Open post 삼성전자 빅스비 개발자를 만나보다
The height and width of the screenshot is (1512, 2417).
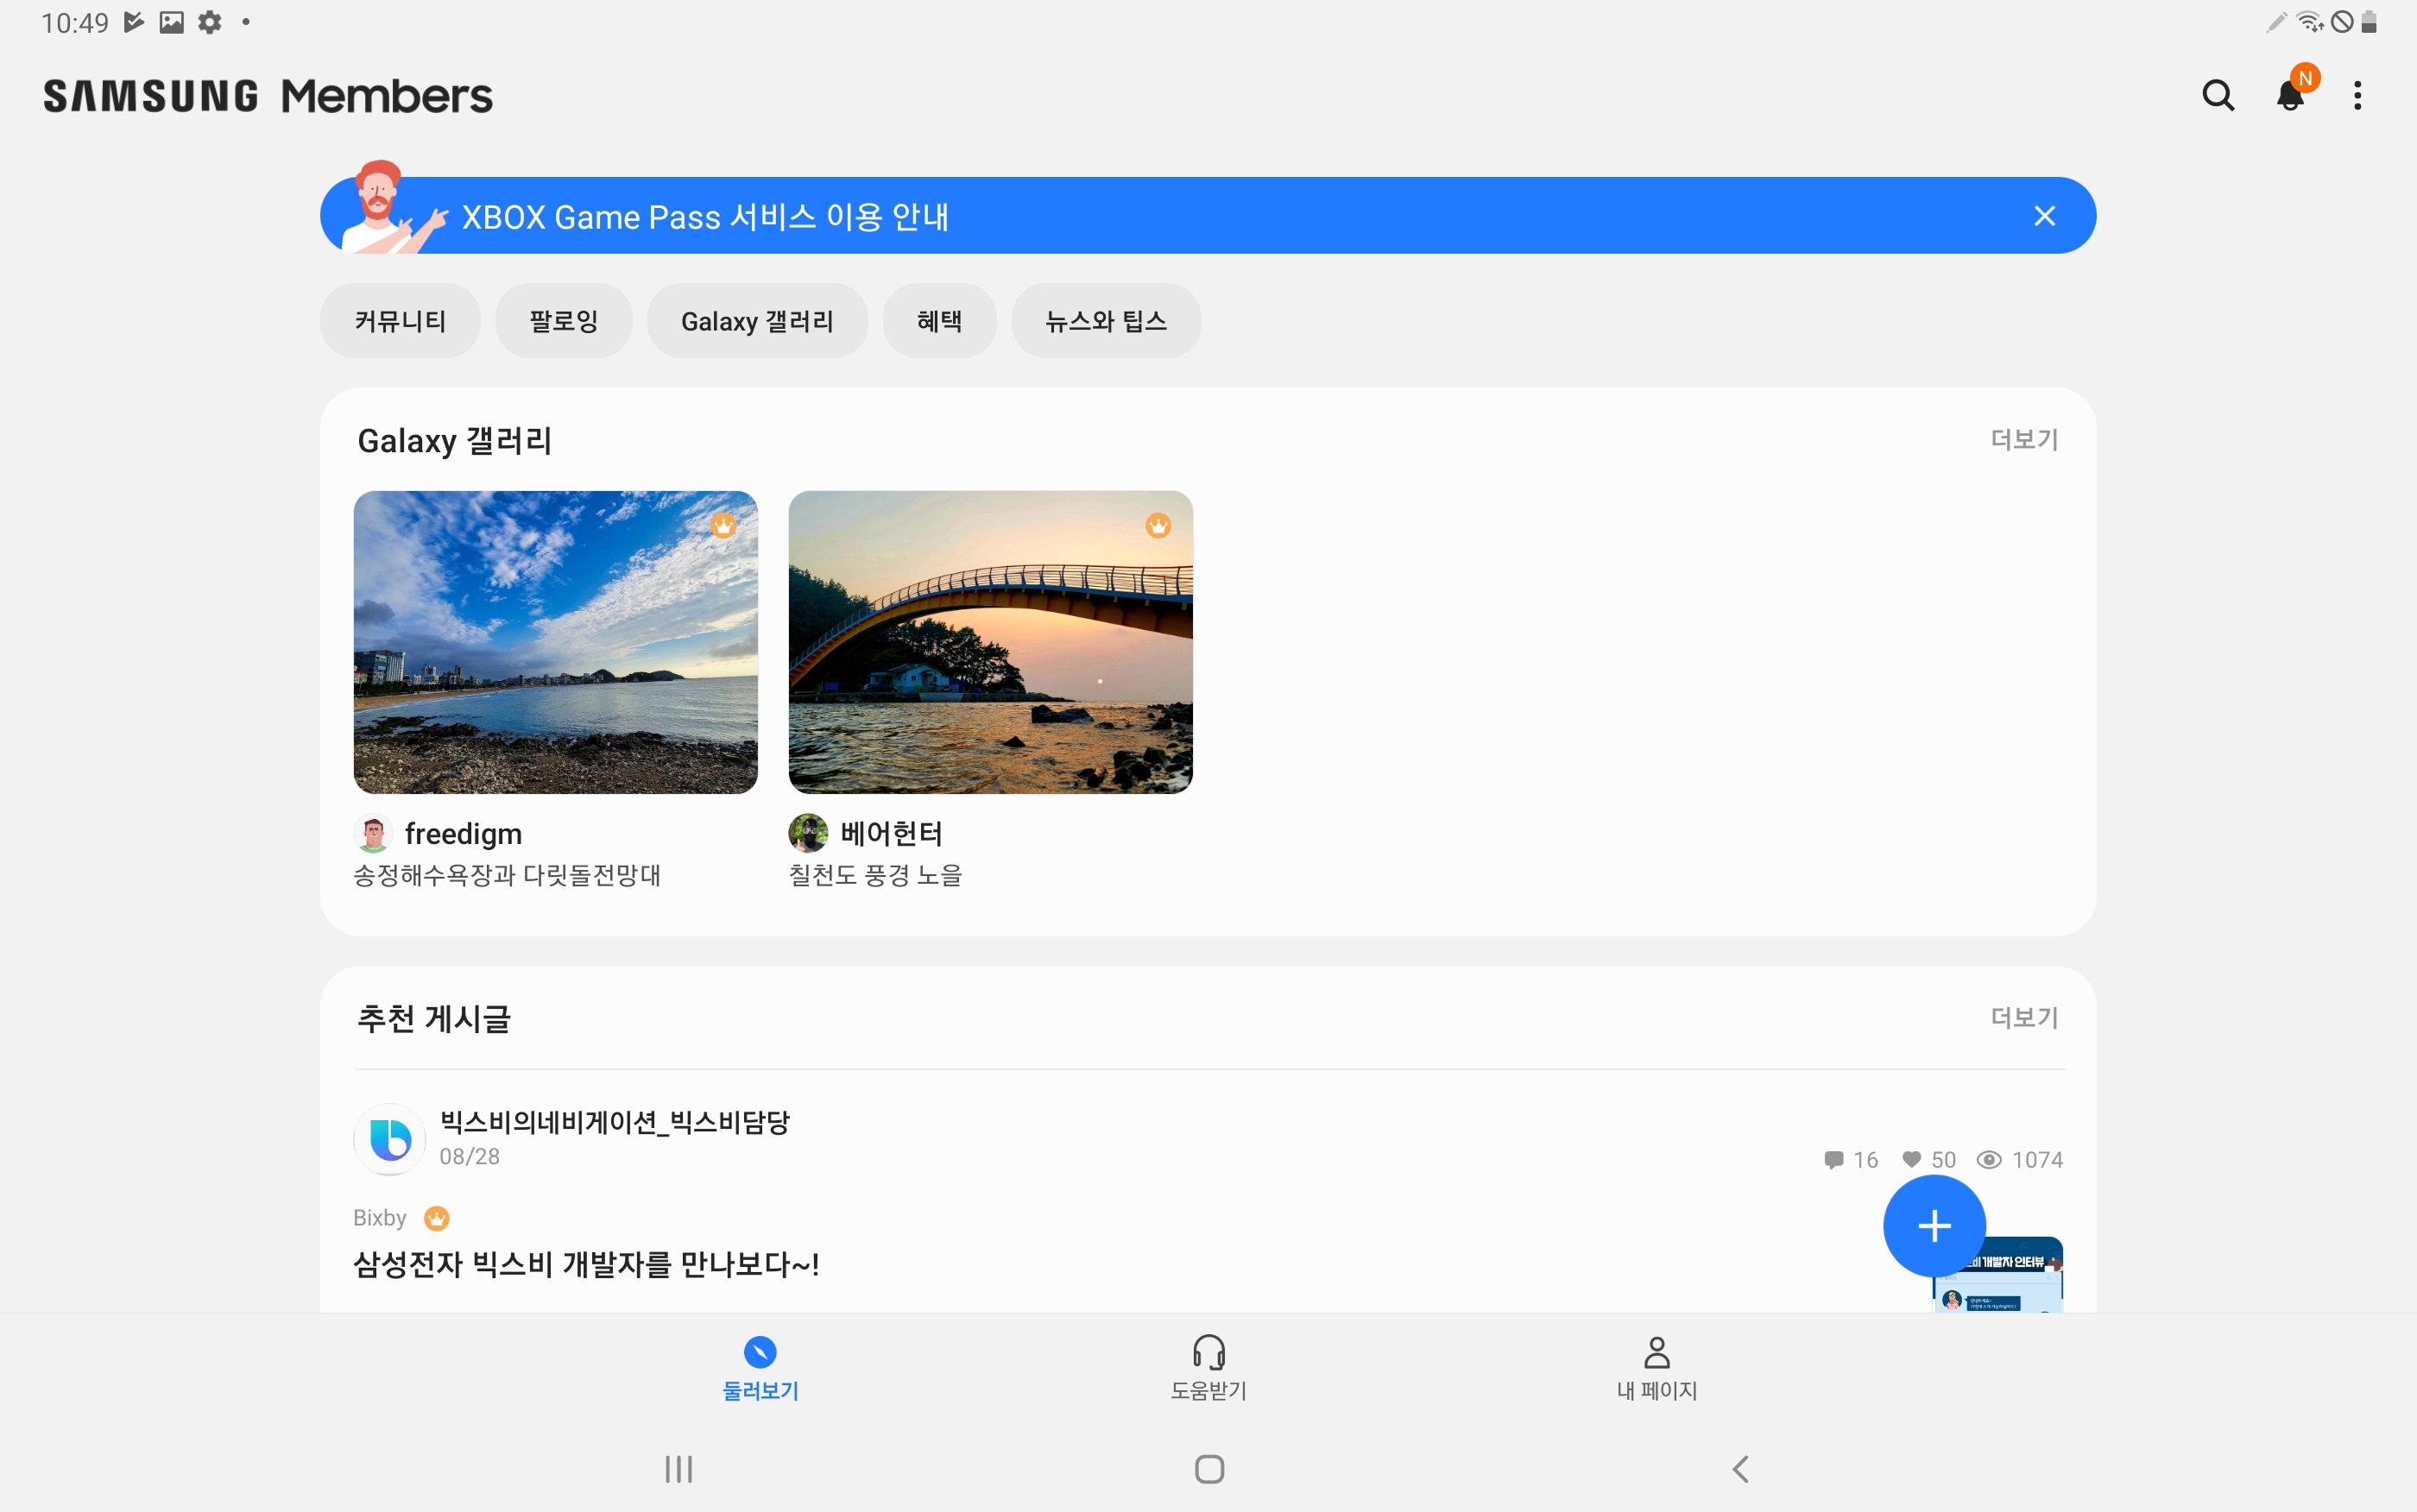point(586,1264)
